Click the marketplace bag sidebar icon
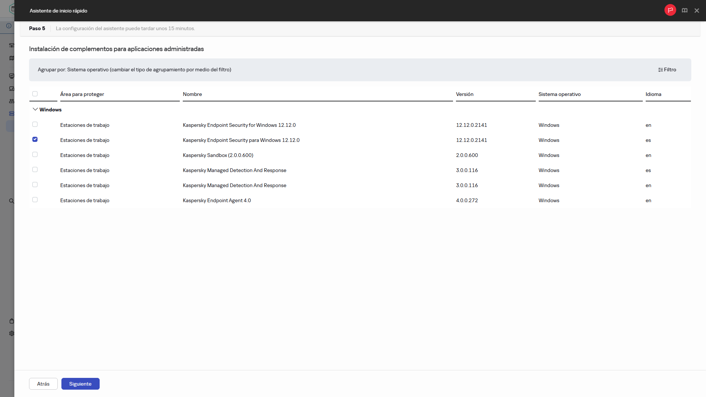Image resolution: width=706 pixels, height=397 pixels. tap(12, 321)
